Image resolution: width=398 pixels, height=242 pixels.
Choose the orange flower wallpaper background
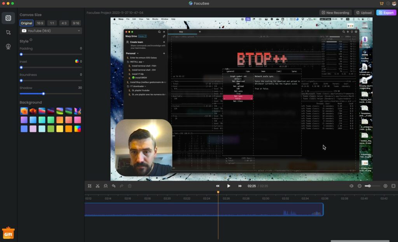(24, 111)
